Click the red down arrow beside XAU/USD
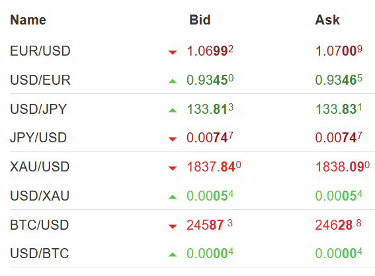 pos(173,168)
